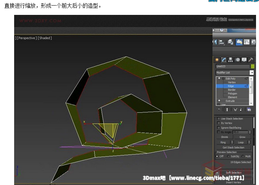Select the Border sub-object level
The height and width of the screenshot is (185, 259).
(232, 90)
